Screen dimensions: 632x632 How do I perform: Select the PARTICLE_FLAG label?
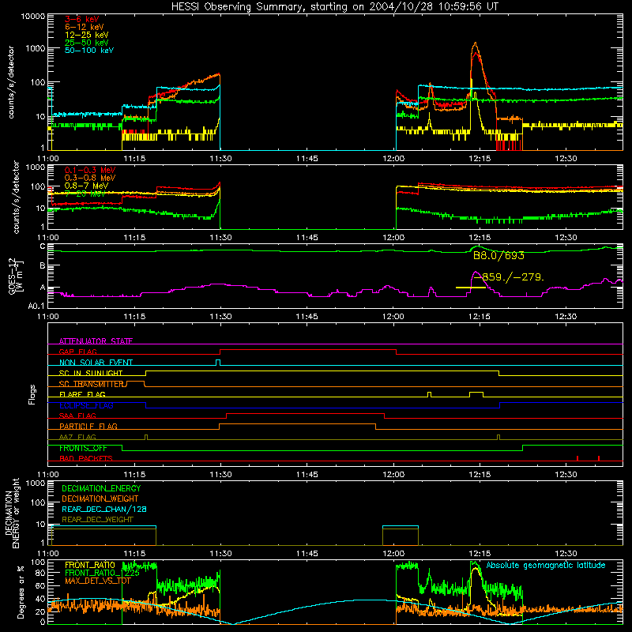[88, 426]
